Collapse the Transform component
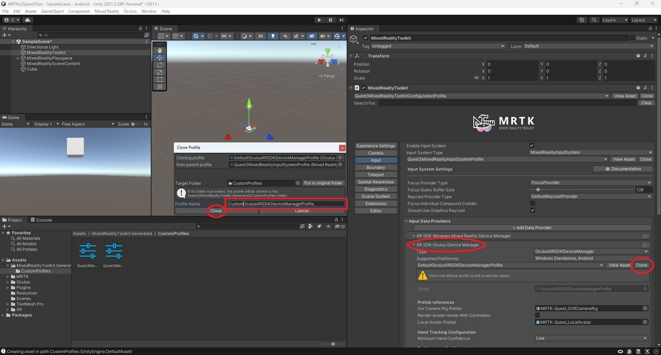This screenshot has width=661, height=355. [351, 56]
